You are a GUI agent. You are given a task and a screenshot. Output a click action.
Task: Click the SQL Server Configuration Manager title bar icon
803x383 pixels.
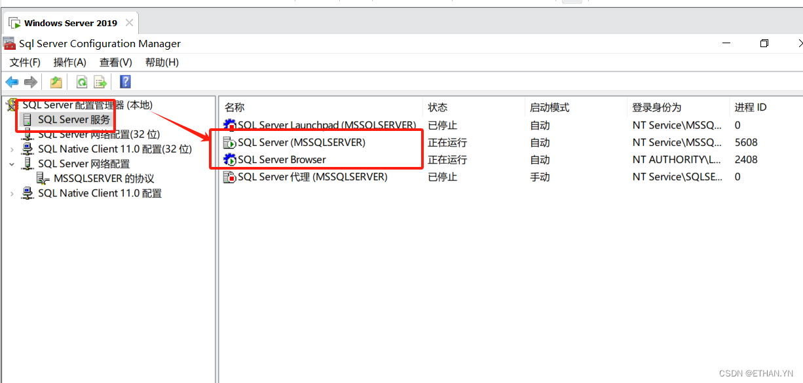click(x=8, y=43)
